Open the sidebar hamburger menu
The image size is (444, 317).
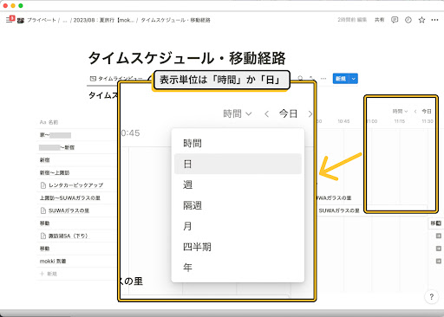(x=9, y=20)
